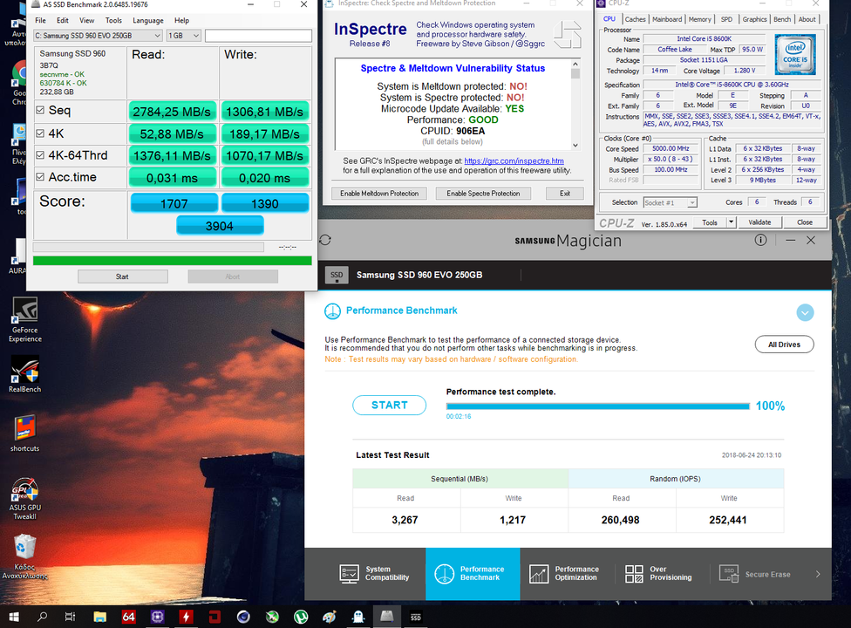Switch to the Mainboard tab in CPU-Z
This screenshot has height=628, width=851.
coord(667,19)
